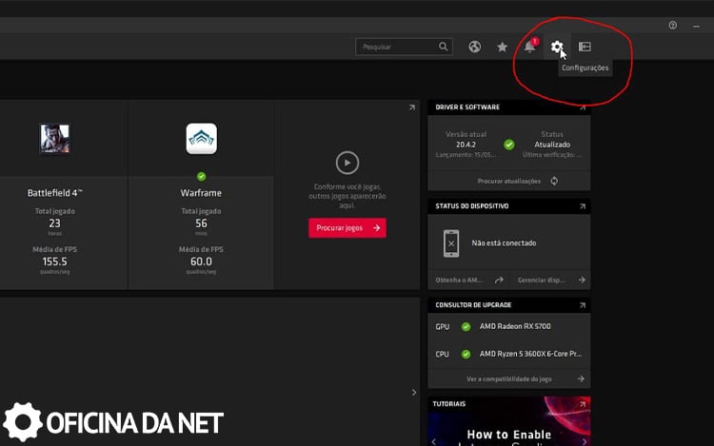This screenshot has width=714, height=446.
Task: Click Gerenciar dispositivos link
Action: [543, 281]
